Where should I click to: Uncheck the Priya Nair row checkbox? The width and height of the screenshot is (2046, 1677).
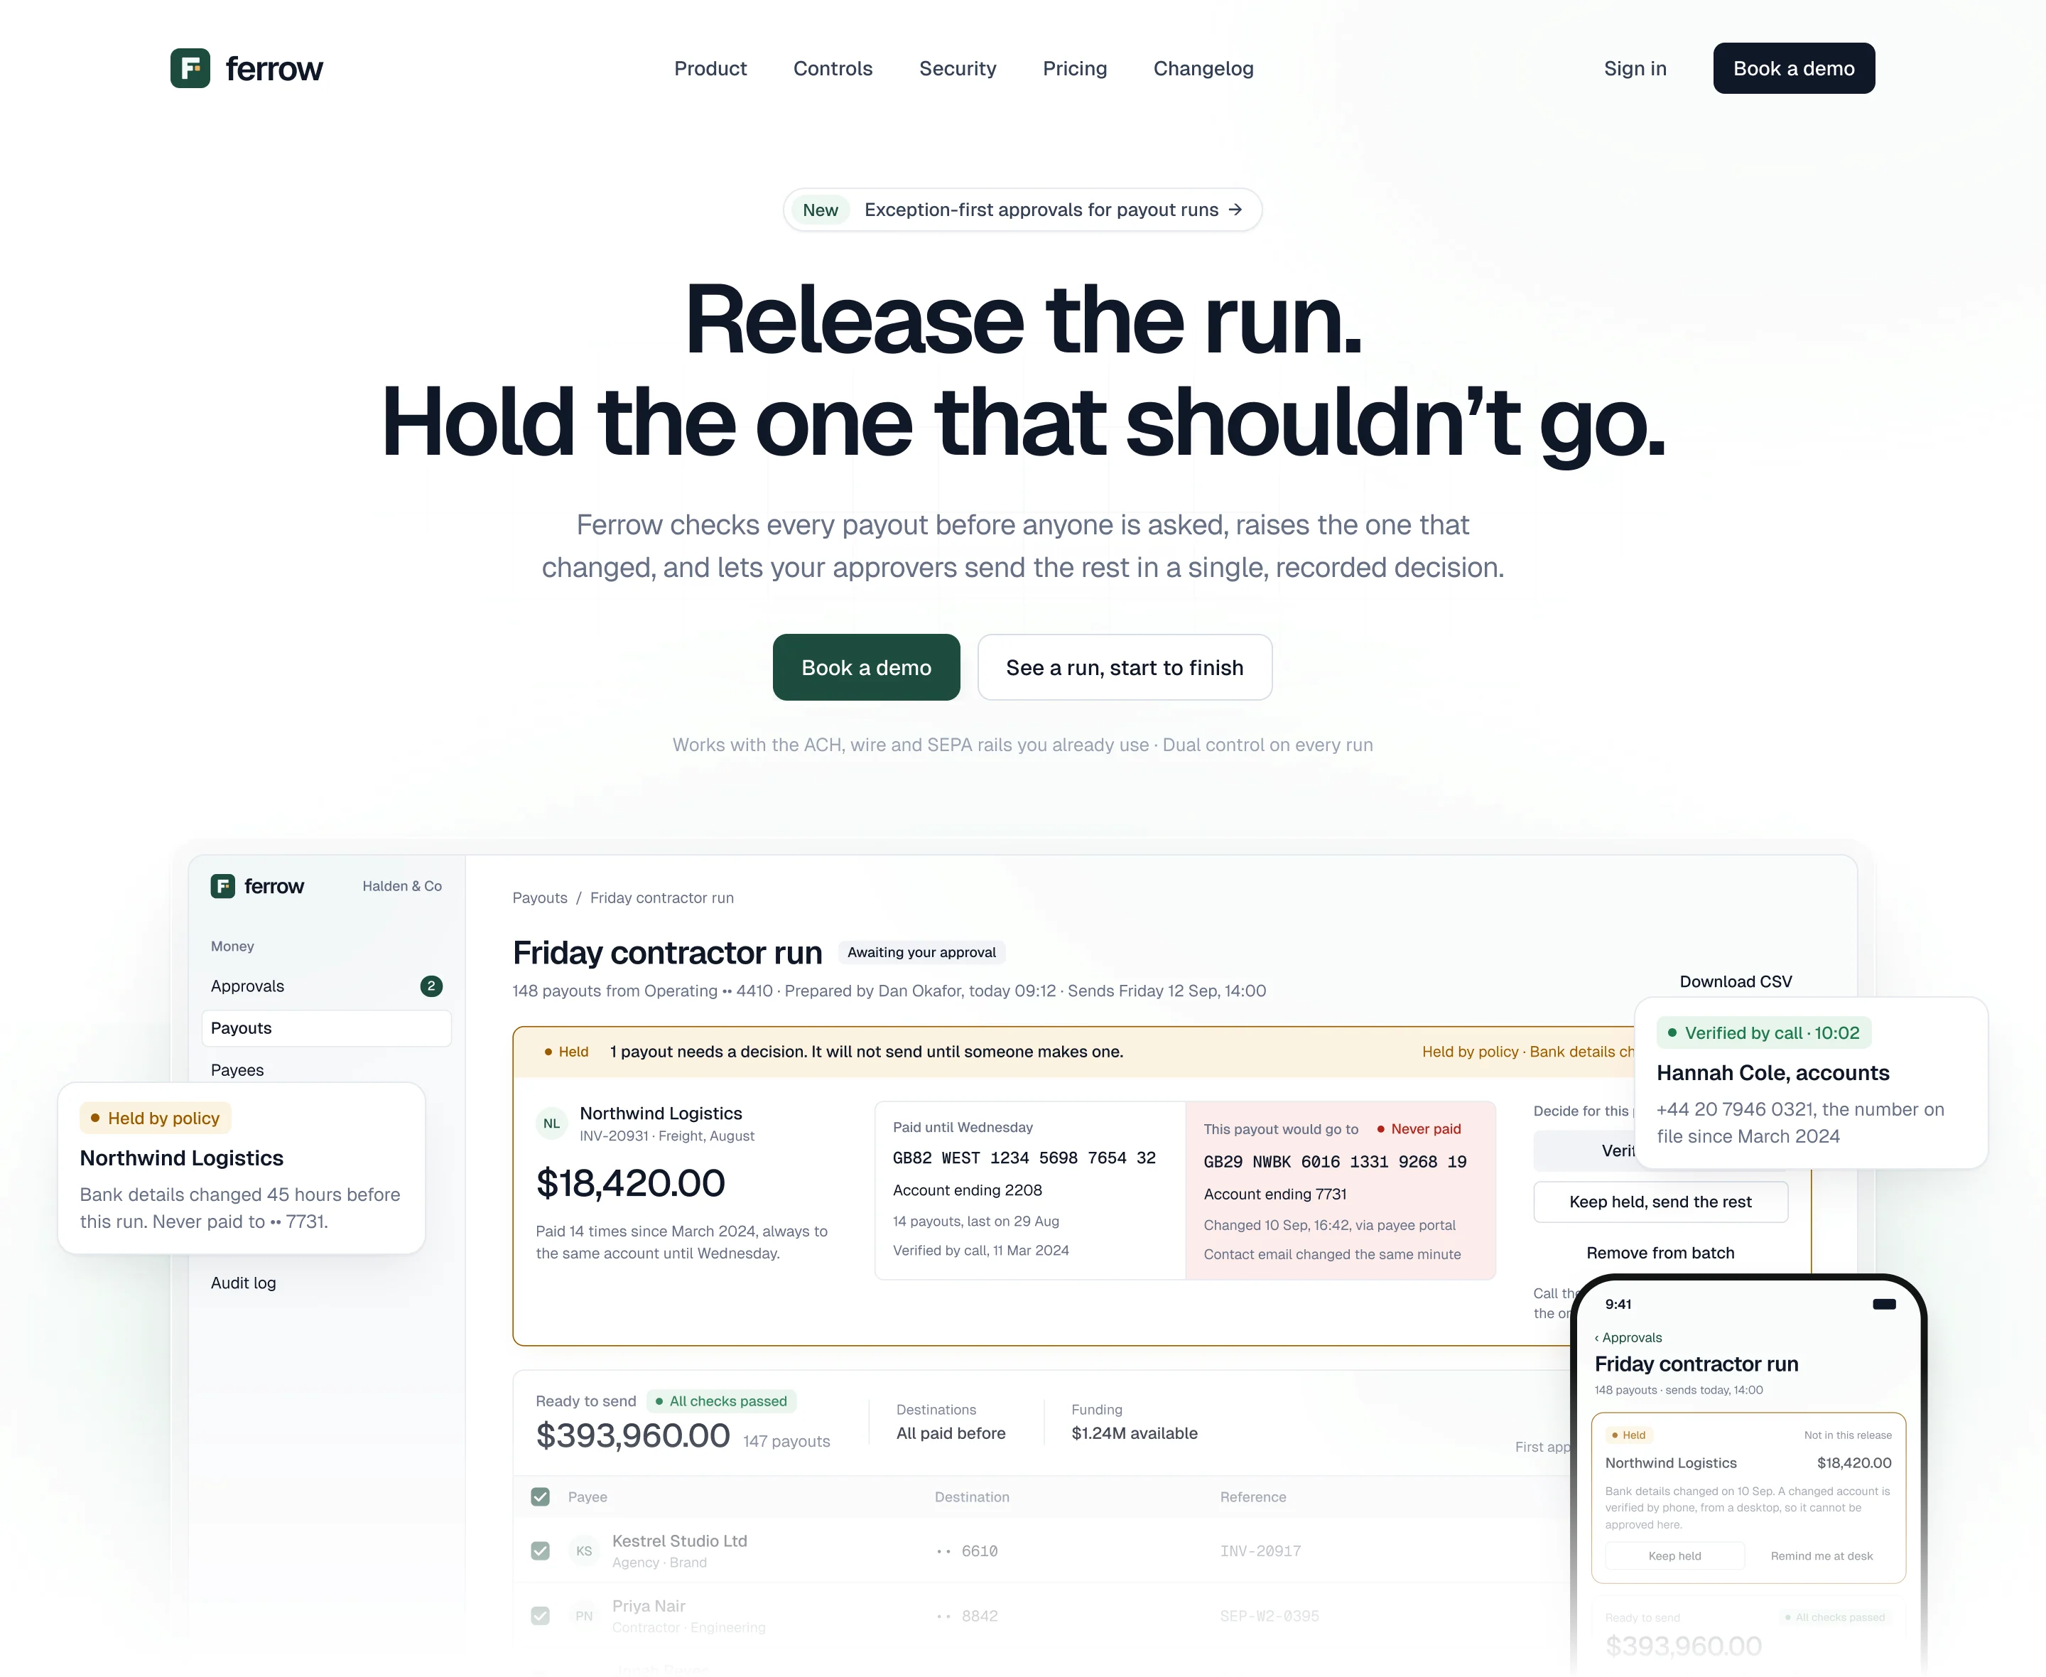[x=540, y=1615]
